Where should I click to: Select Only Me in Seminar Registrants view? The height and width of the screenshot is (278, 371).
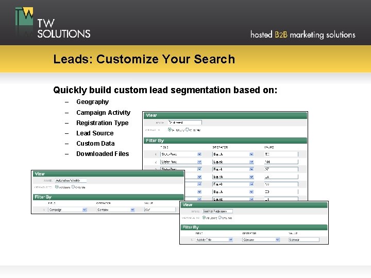220,217
